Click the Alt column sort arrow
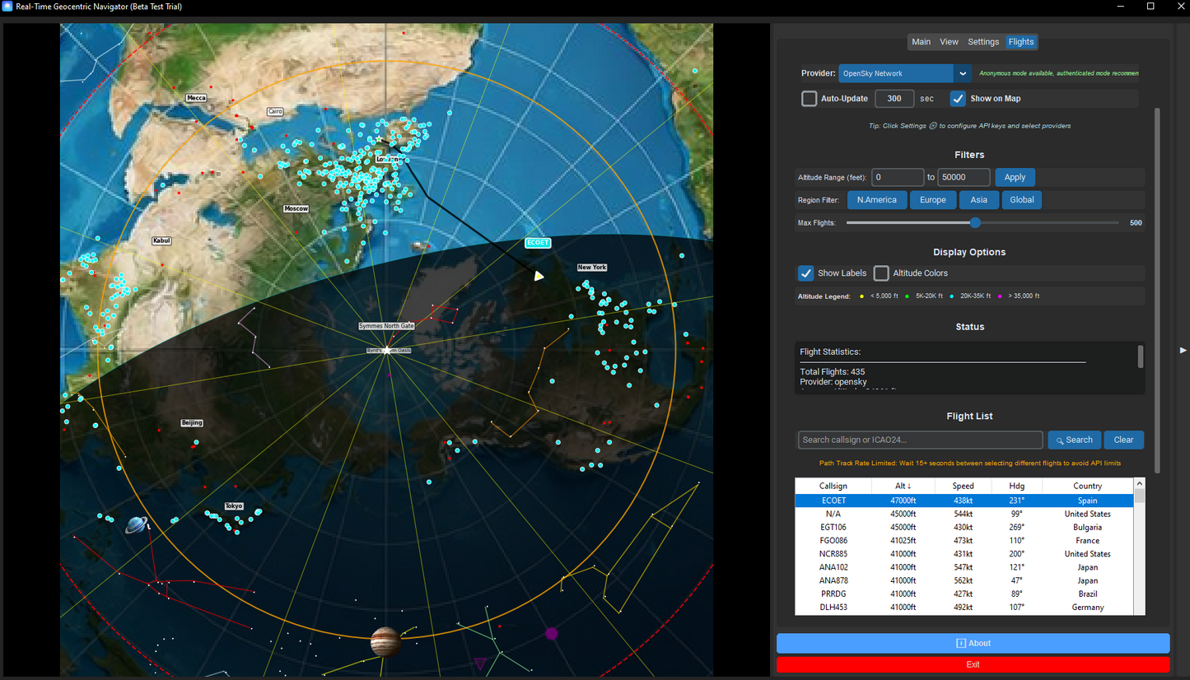Image resolution: width=1190 pixels, height=680 pixels. [908, 485]
